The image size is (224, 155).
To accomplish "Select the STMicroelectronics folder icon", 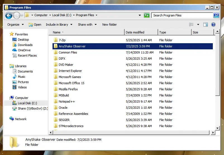I will [x=56, y=126].
